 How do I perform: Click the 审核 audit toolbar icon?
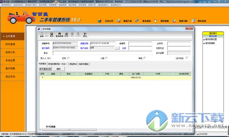coord(72,35)
